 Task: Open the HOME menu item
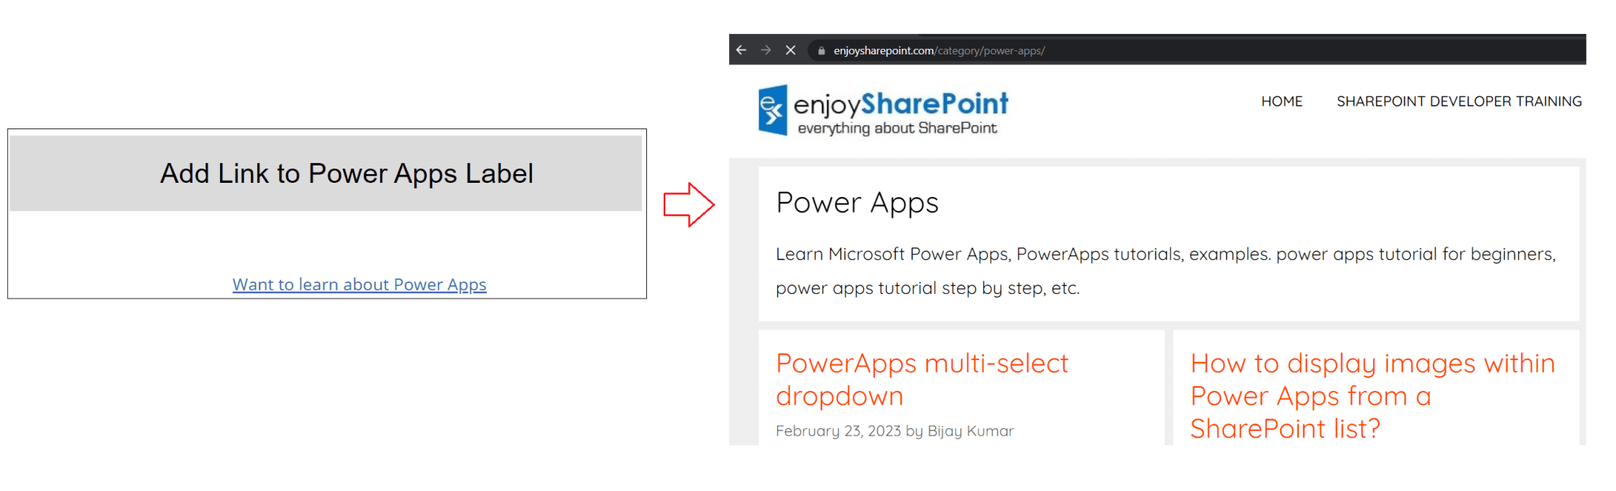click(1281, 101)
